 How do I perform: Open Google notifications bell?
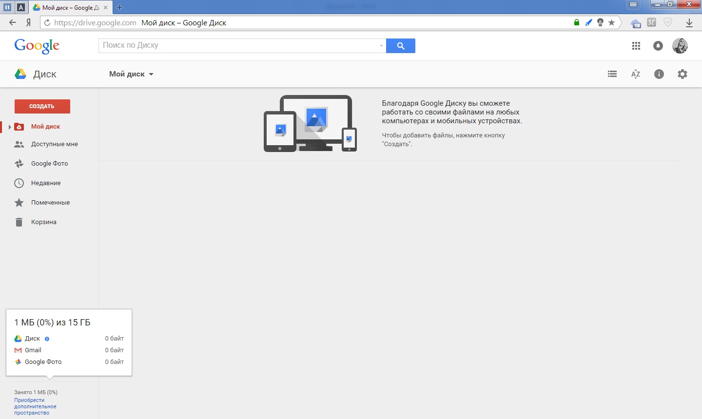[x=658, y=46]
